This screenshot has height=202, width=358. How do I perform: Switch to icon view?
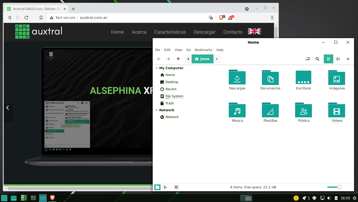pyautogui.click(x=329, y=59)
